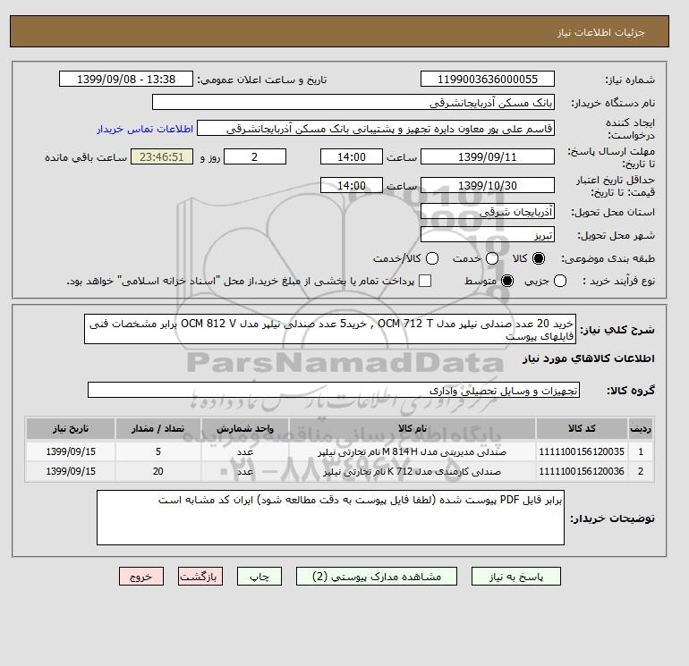Click management chair M 814 H item name
The width and height of the screenshot is (689, 666).
[413, 451]
